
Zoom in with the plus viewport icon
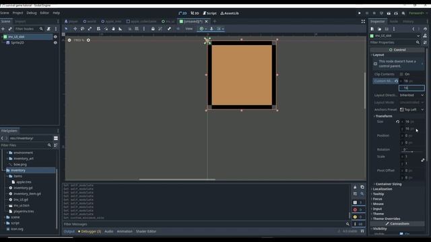coord(88,40)
